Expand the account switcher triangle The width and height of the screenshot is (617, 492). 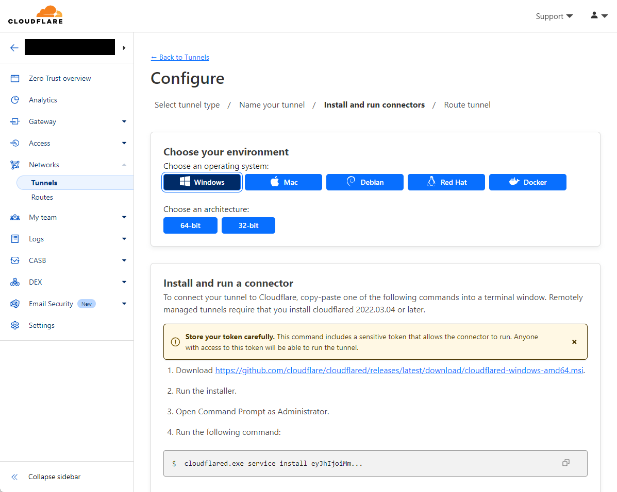pos(124,47)
